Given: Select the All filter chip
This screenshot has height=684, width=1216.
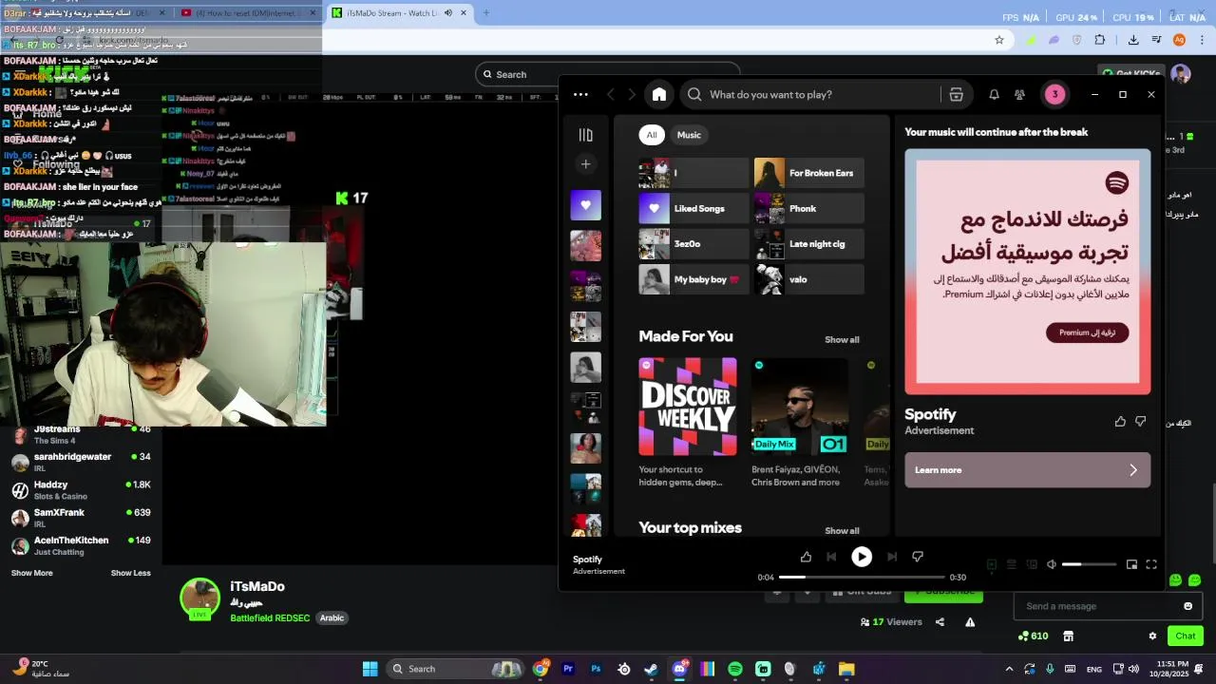Looking at the screenshot, I should 652,135.
